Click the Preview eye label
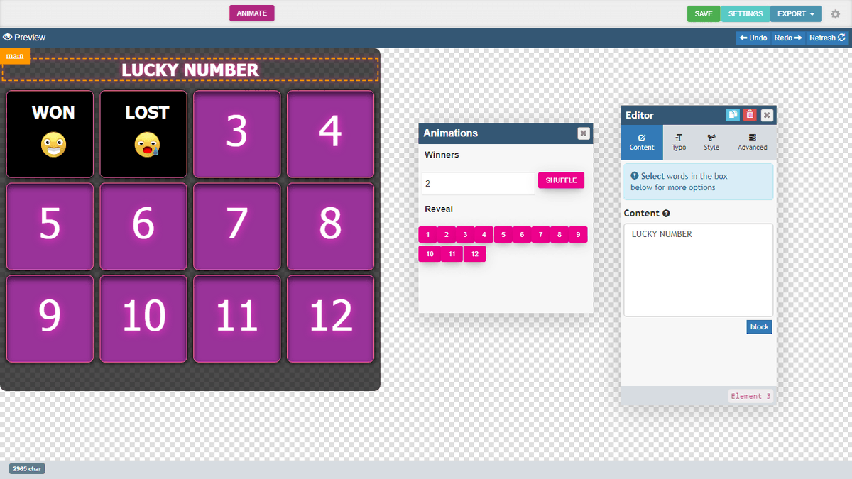 (24, 37)
